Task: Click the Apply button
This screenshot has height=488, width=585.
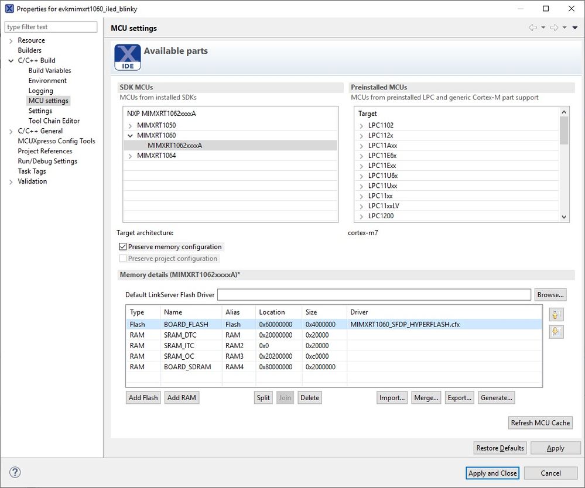Action: [556, 448]
